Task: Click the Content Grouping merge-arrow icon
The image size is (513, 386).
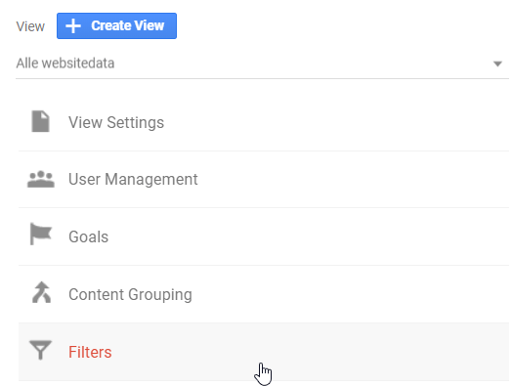Action: click(x=42, y=292)
